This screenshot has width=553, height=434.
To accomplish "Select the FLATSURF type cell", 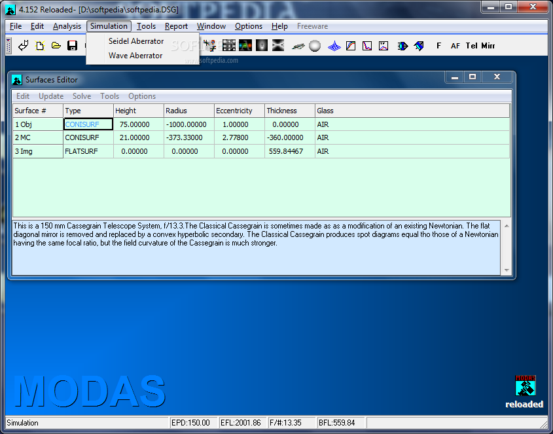I will pos(88,151).
